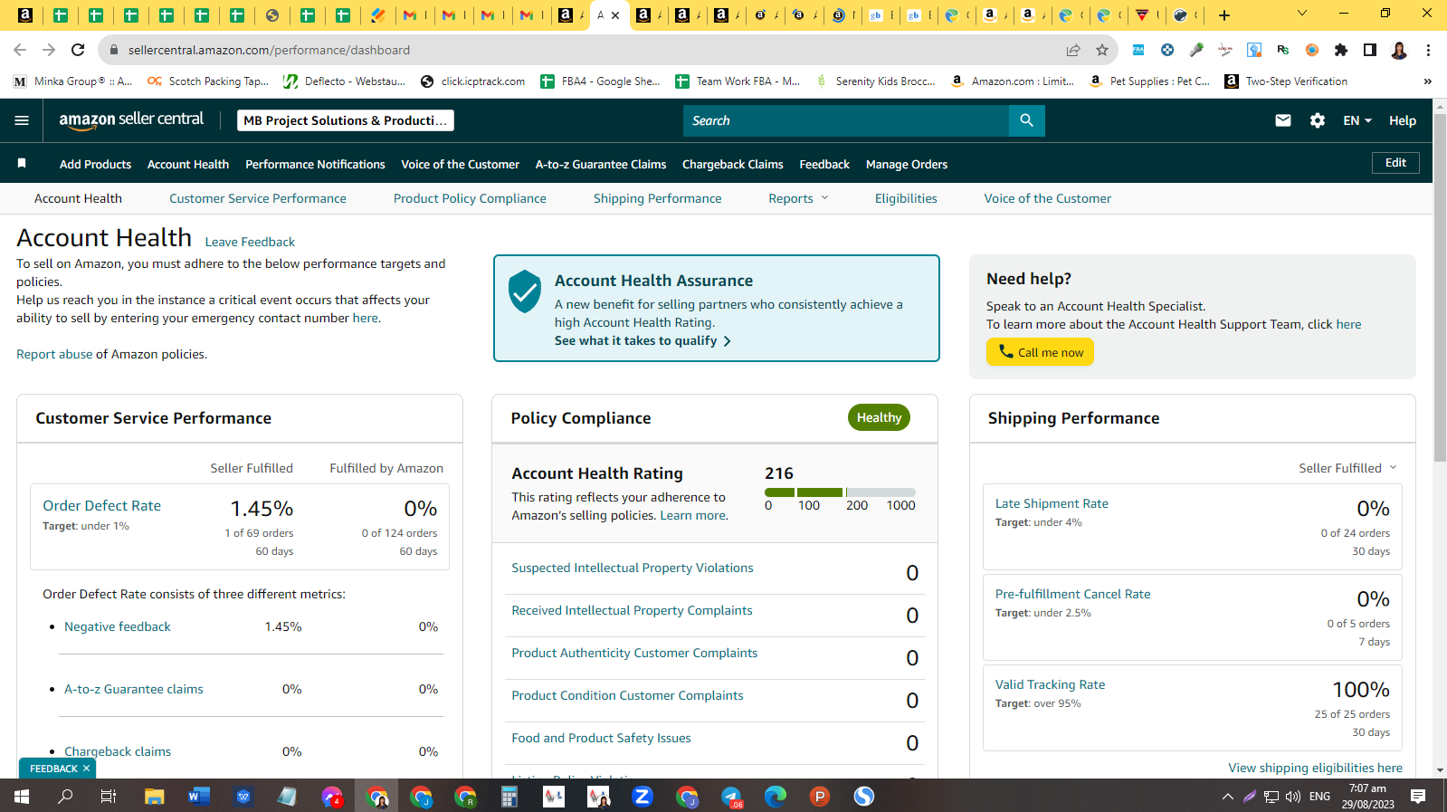This screenshot has height=812, width=1447.
Task: Open the Seller Central hamburger menu
Action: pyautogui.click(x=22, y=120)
